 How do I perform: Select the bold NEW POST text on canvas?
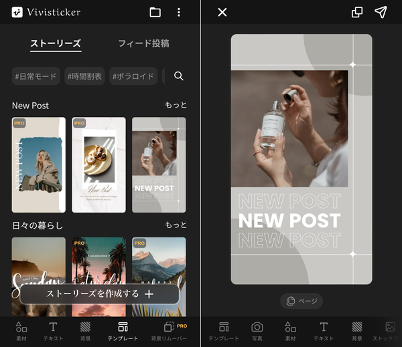click(289, 221)
